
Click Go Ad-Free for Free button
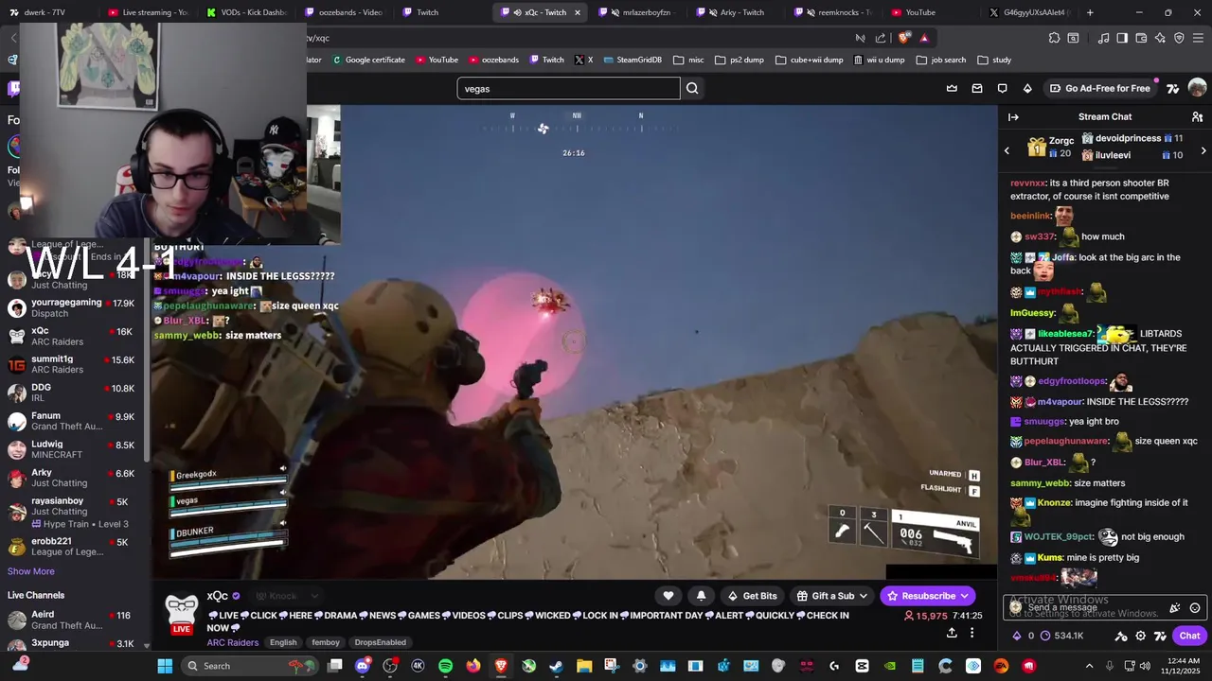1101,88
